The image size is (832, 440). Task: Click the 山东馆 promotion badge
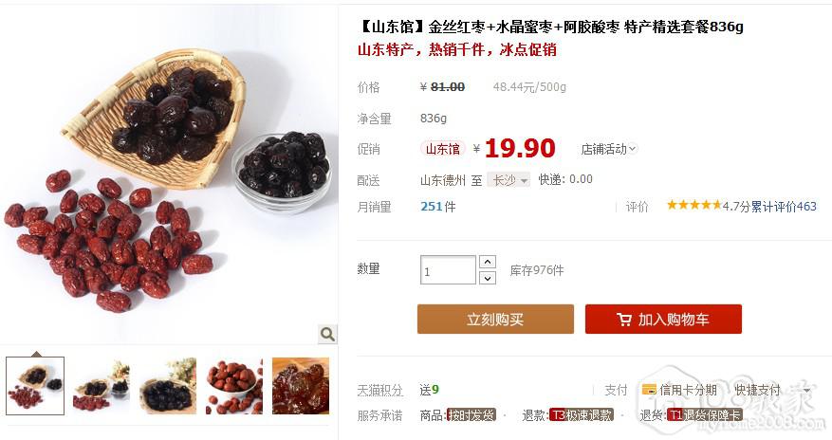442,149
